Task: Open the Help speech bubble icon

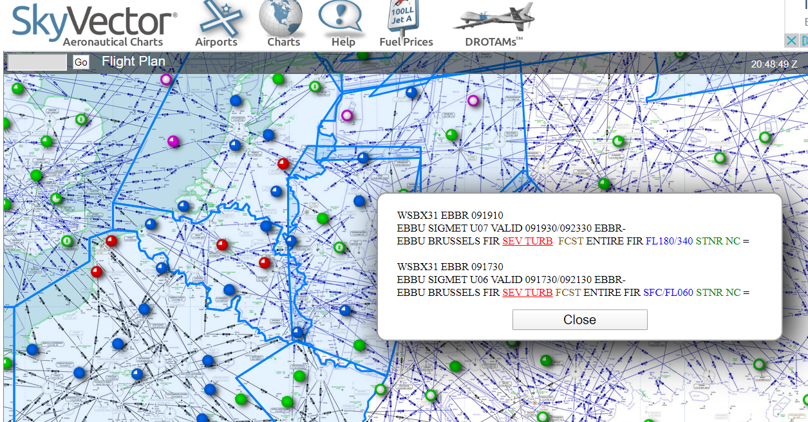Action: 341,18
